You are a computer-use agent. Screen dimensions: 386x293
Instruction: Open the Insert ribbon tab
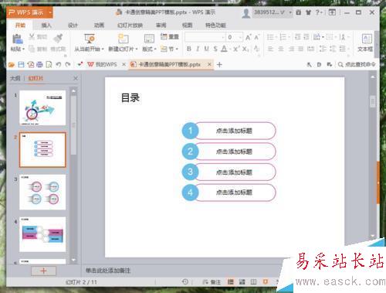46,26
